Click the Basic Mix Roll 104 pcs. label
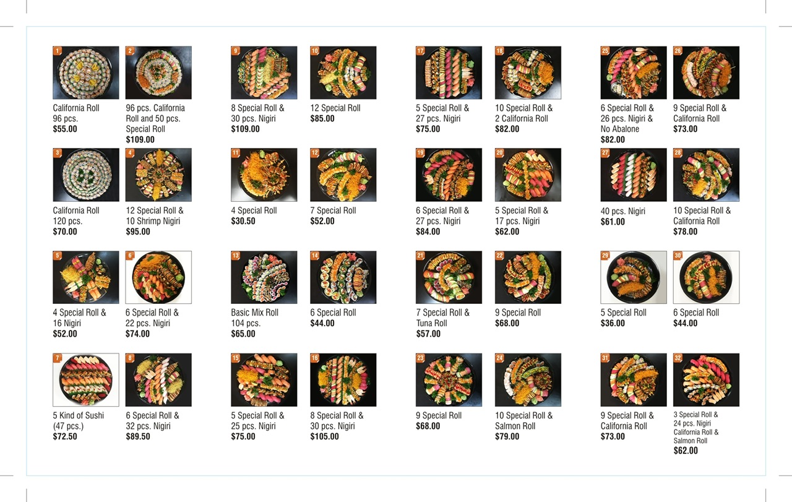The height and width of the screenshot is (502, 792). coord(255,318)
